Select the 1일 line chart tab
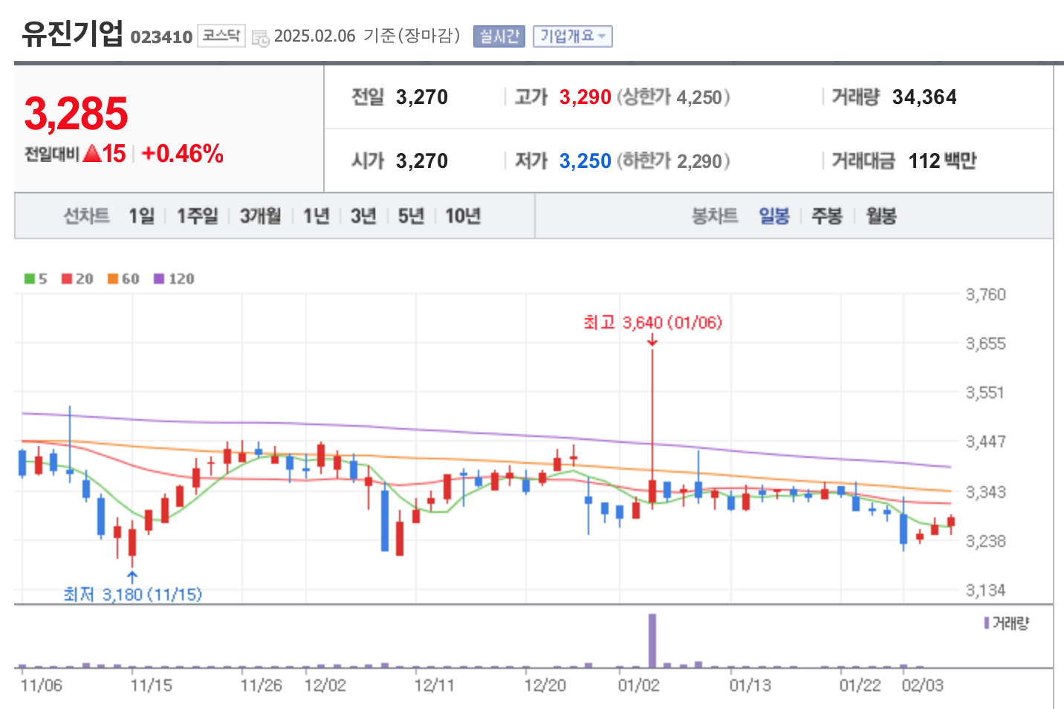Image resolution: width=1064 pixels, height=709 pixels. pyautogui.click(x=141, y=216)
